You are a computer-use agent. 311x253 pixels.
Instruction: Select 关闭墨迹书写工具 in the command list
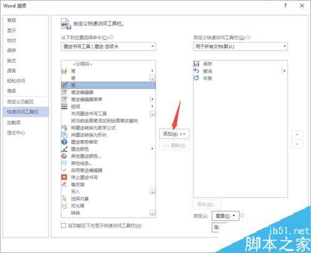point(108,113)
